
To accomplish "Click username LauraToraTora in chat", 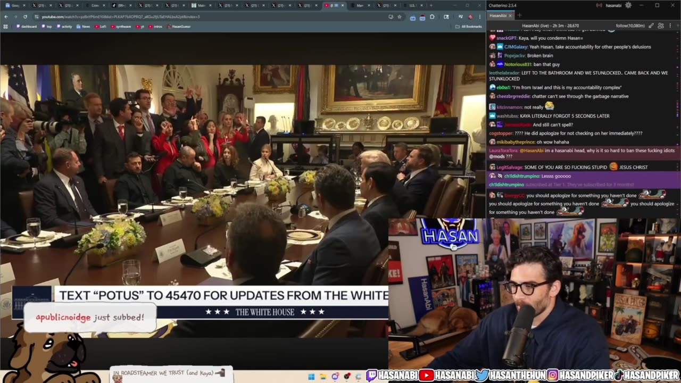I will coord(503,151).
